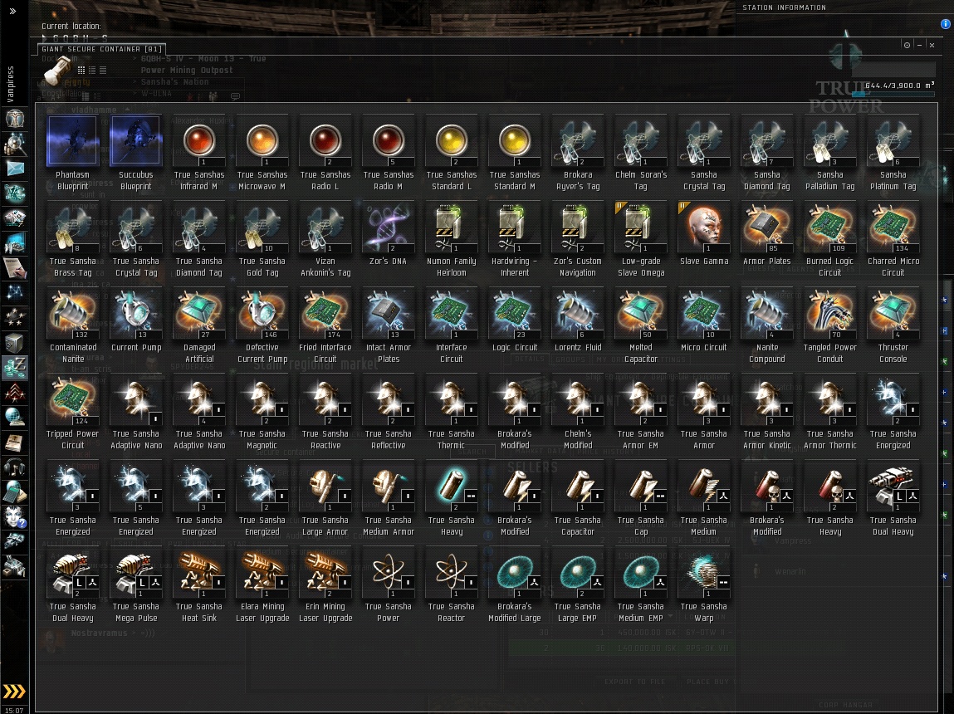Select the Elara Mining Laser Upgrade
This screenshot has width=954, height=714.
click(262, 585)
